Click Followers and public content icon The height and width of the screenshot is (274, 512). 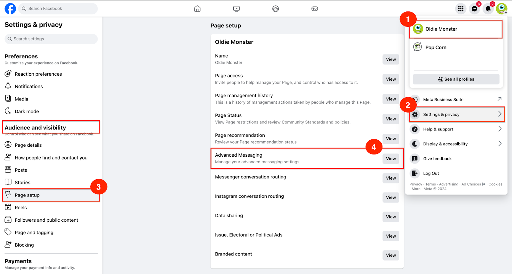8,220
